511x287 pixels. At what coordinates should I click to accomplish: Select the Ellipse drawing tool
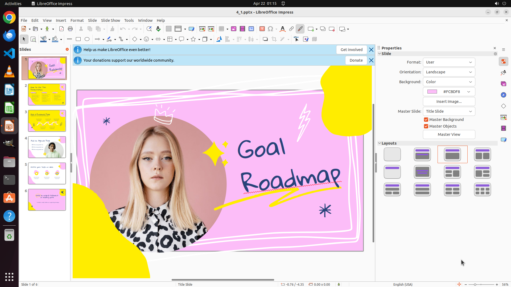point(87,39)
